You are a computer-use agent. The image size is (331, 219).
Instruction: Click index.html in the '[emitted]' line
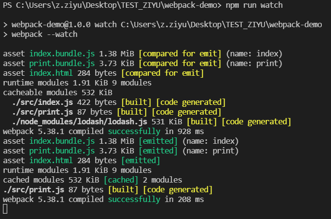(x=51, y=161)
